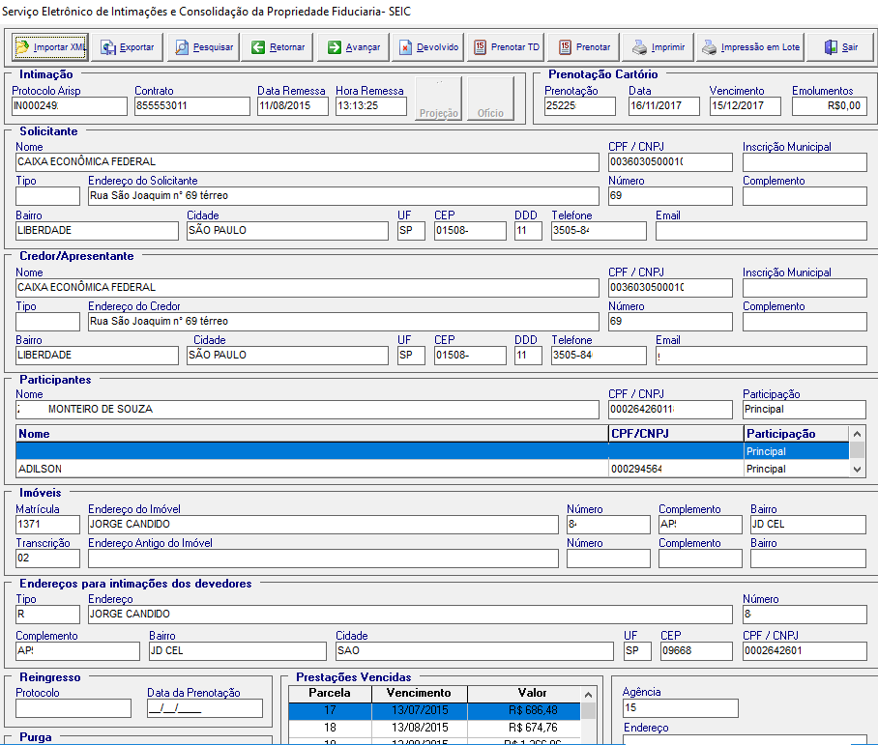Click the plain Prenotar toolbar button
Screen dimensions: 878x745
coord(585,47)
